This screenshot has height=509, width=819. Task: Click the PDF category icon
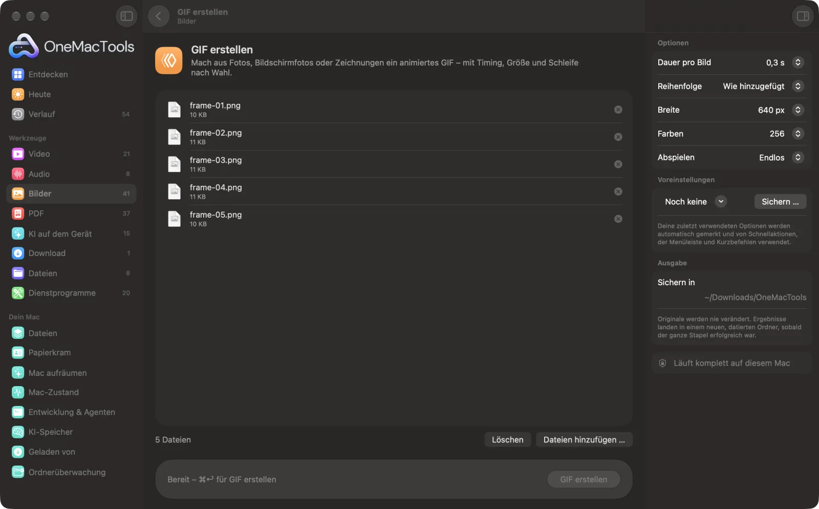(x=18, y=214)
